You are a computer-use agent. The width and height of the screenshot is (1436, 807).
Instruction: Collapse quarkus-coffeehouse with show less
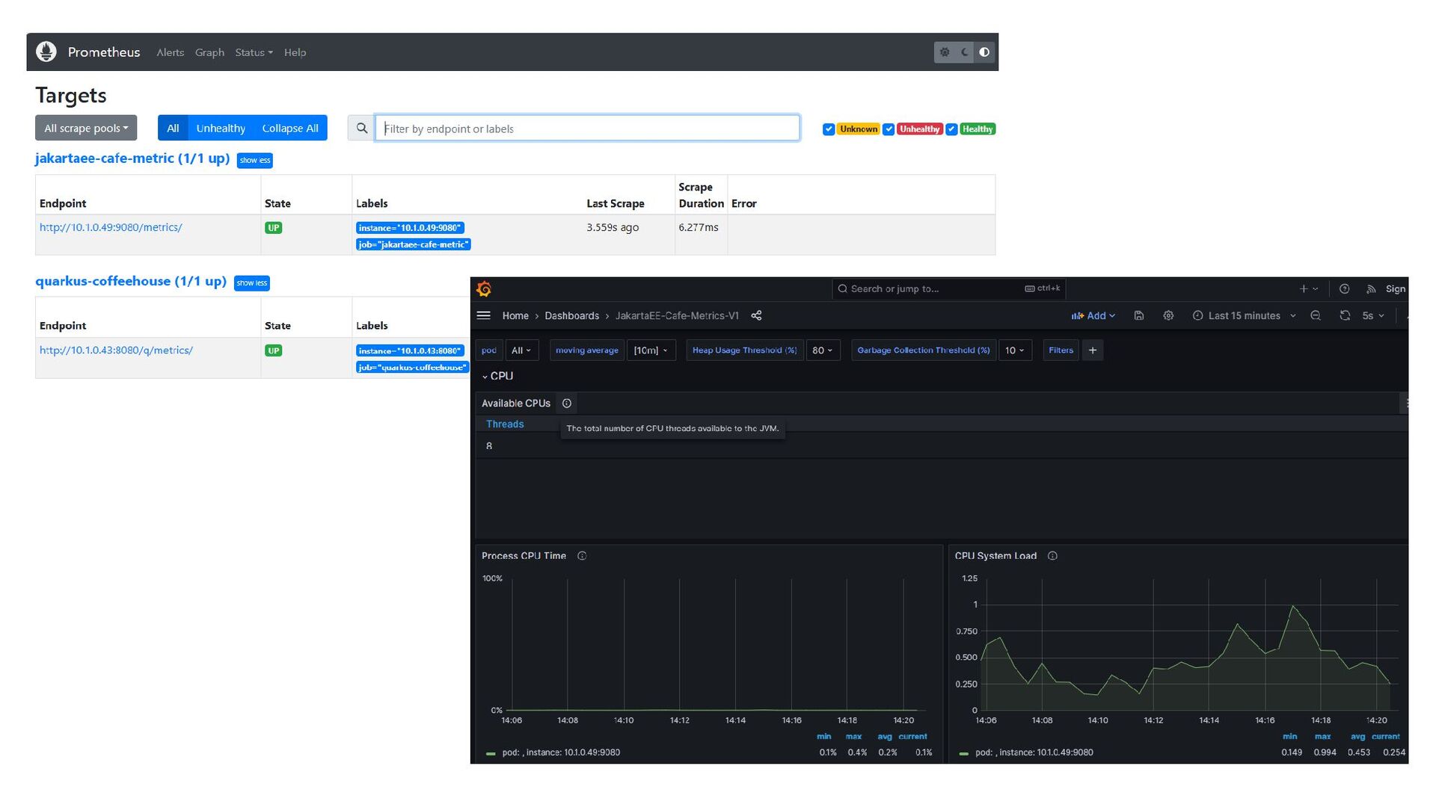pyautogui.click(x=252, y=282)
